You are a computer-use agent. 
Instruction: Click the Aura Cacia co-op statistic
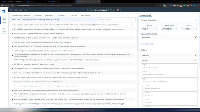69,100
